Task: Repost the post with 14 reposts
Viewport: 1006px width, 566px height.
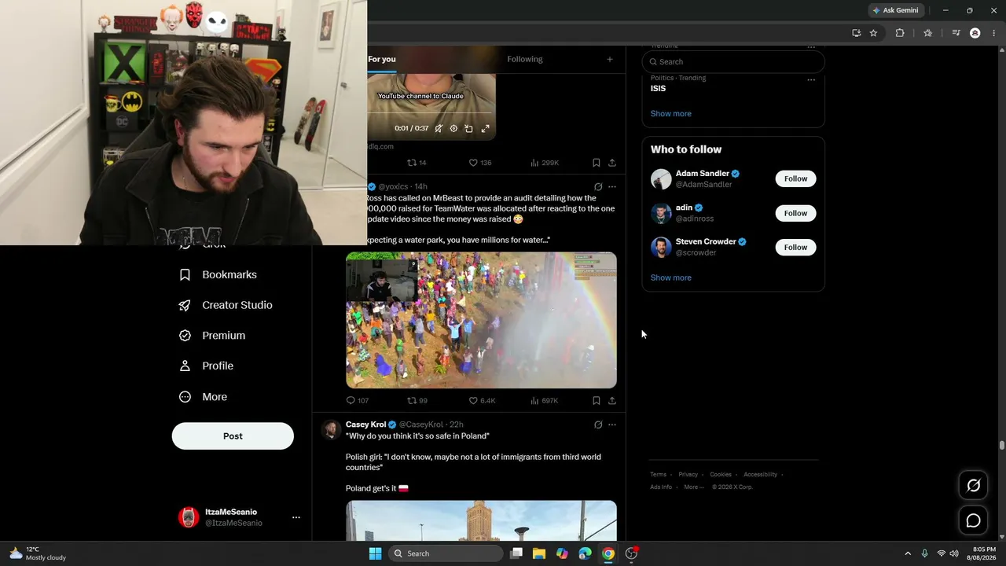Action: click(x=417, y=163)
